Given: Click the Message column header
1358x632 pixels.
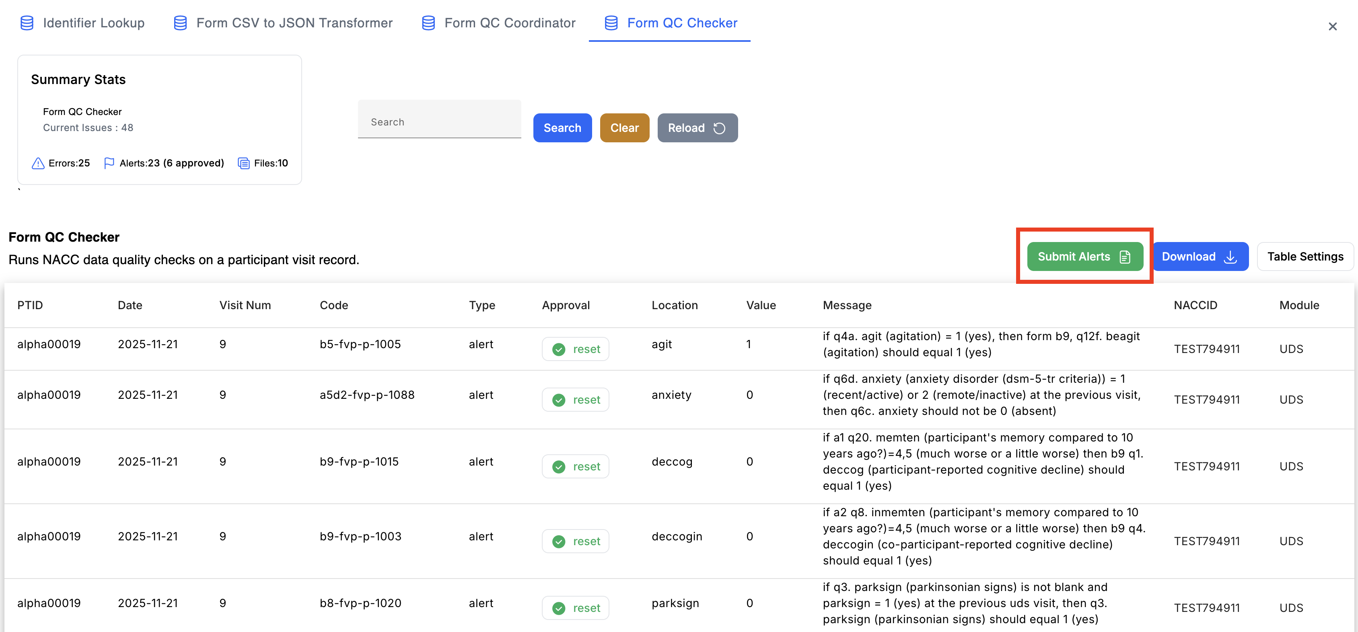Looking at the screenshot, I should pyautogui.click(x=847, y=306).
